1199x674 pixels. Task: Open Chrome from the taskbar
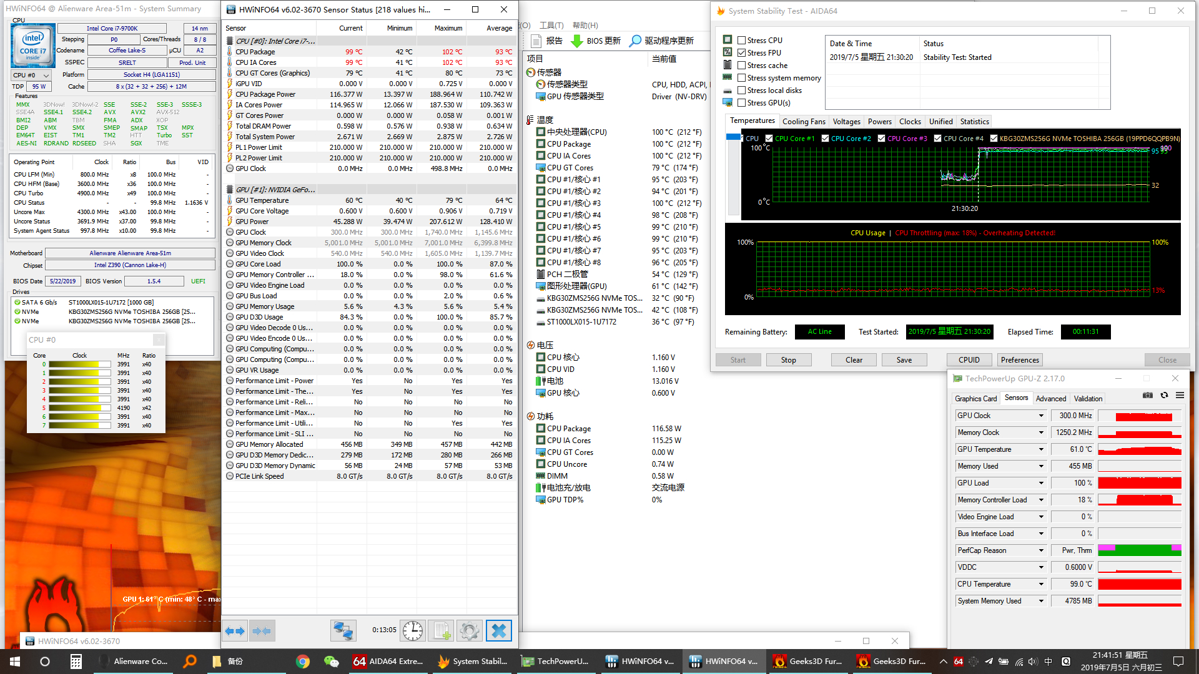[303, 662]
